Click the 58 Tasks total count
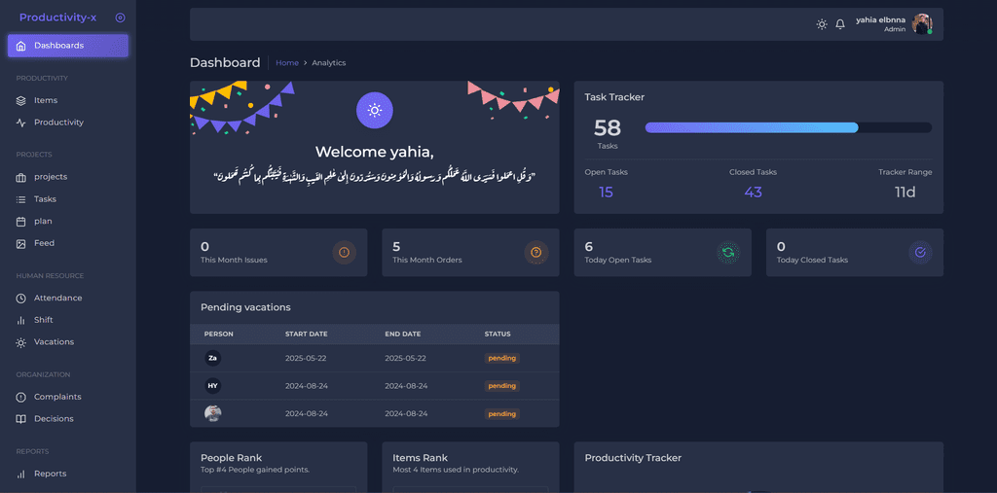Image resolution: width=997 pixels, height=493 pixels. pos(608,128)
